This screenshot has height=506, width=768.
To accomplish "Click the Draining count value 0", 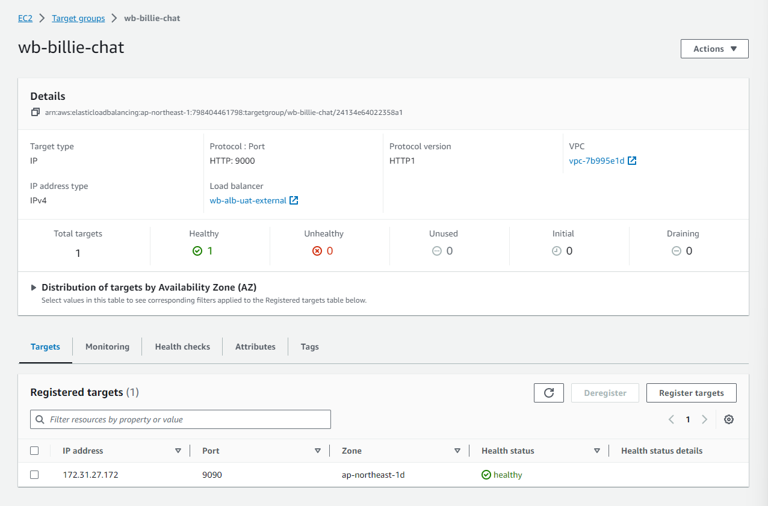I will (689, 251).
